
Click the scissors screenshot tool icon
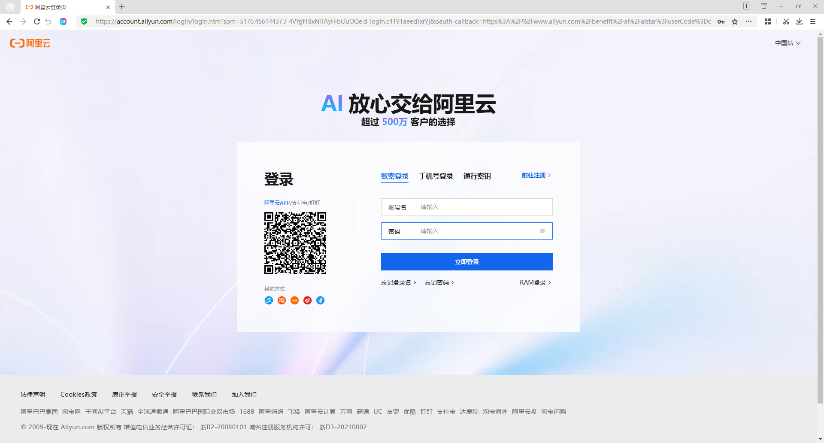(x=786, y=21)
